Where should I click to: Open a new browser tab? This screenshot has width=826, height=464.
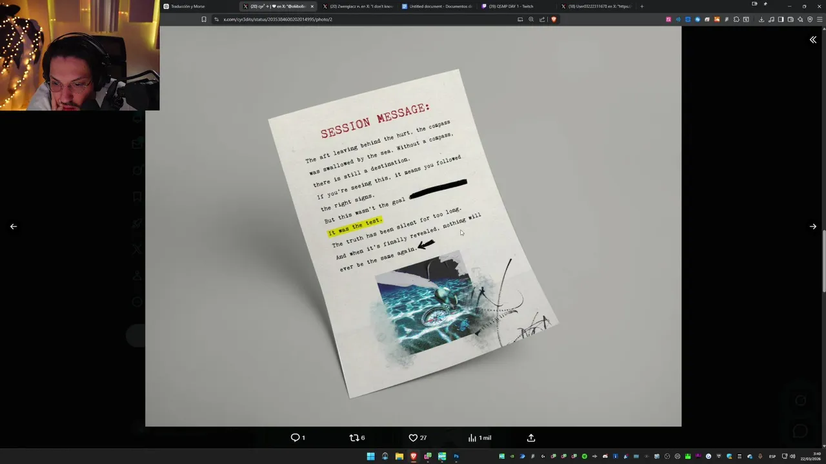click(x=641, y=6)
